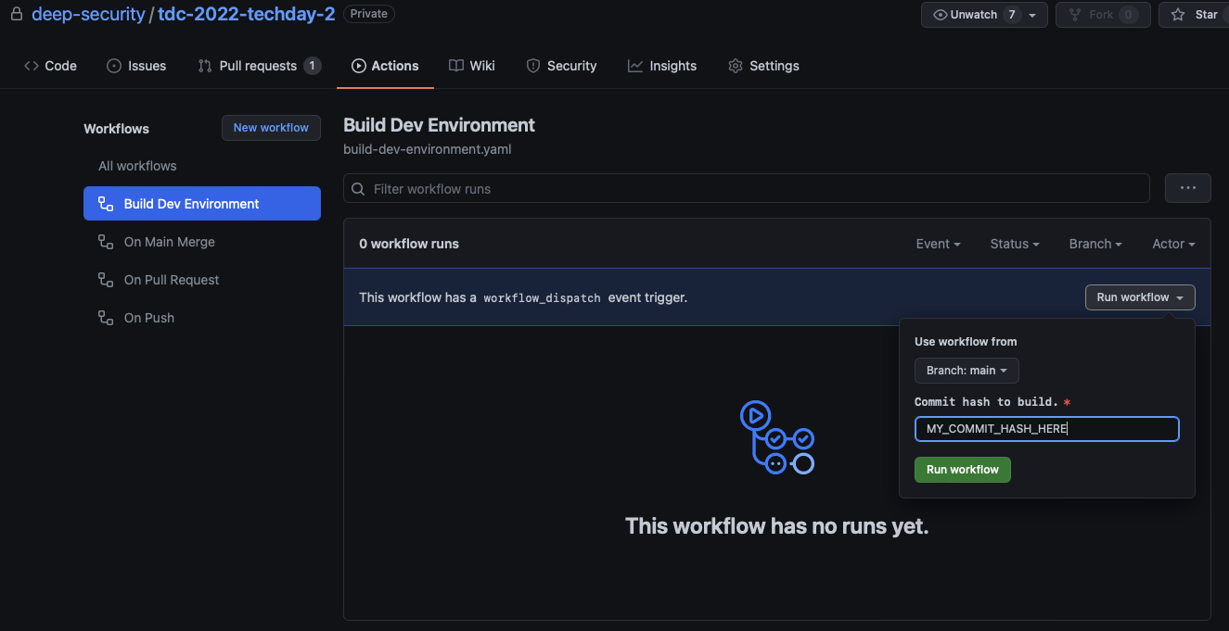Open the deep-security organization link
Viewport: 1229px width, 631px height.
tap(88, 14)
